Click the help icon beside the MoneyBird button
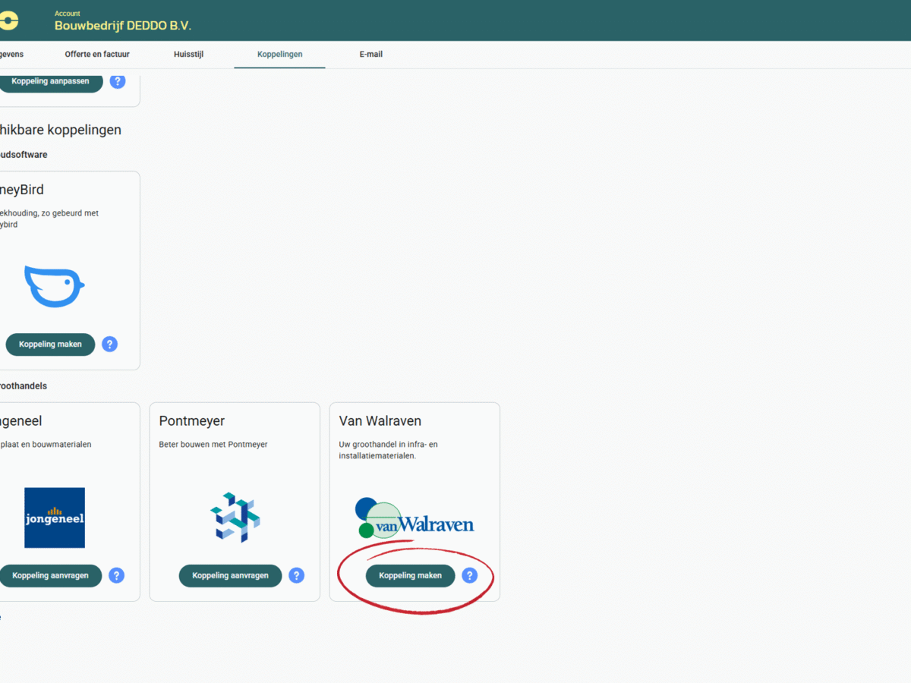Image resolution: width=911 pixels, height=683 pixels. point(109,344)
